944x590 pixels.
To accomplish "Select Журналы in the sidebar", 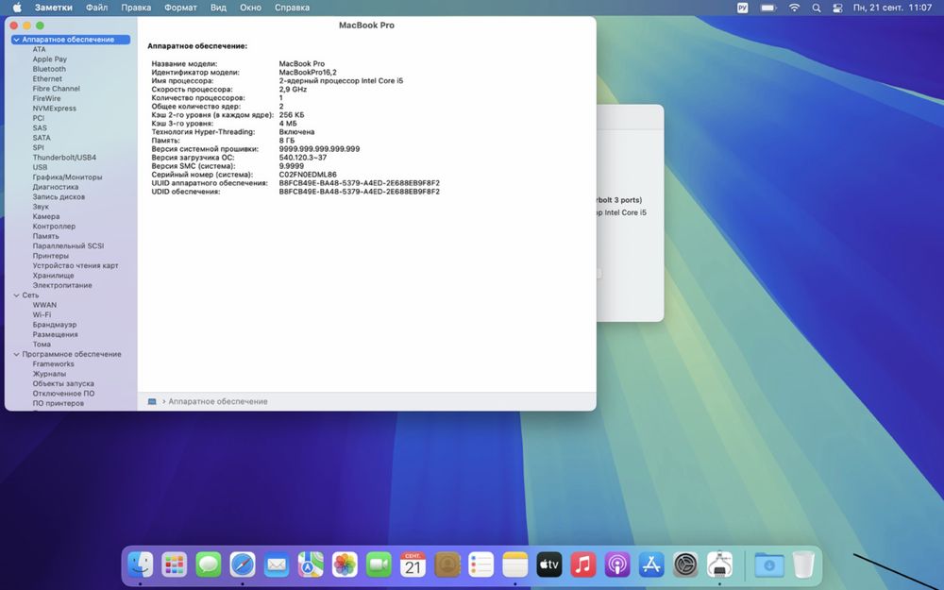I will (x=49, y=374).
